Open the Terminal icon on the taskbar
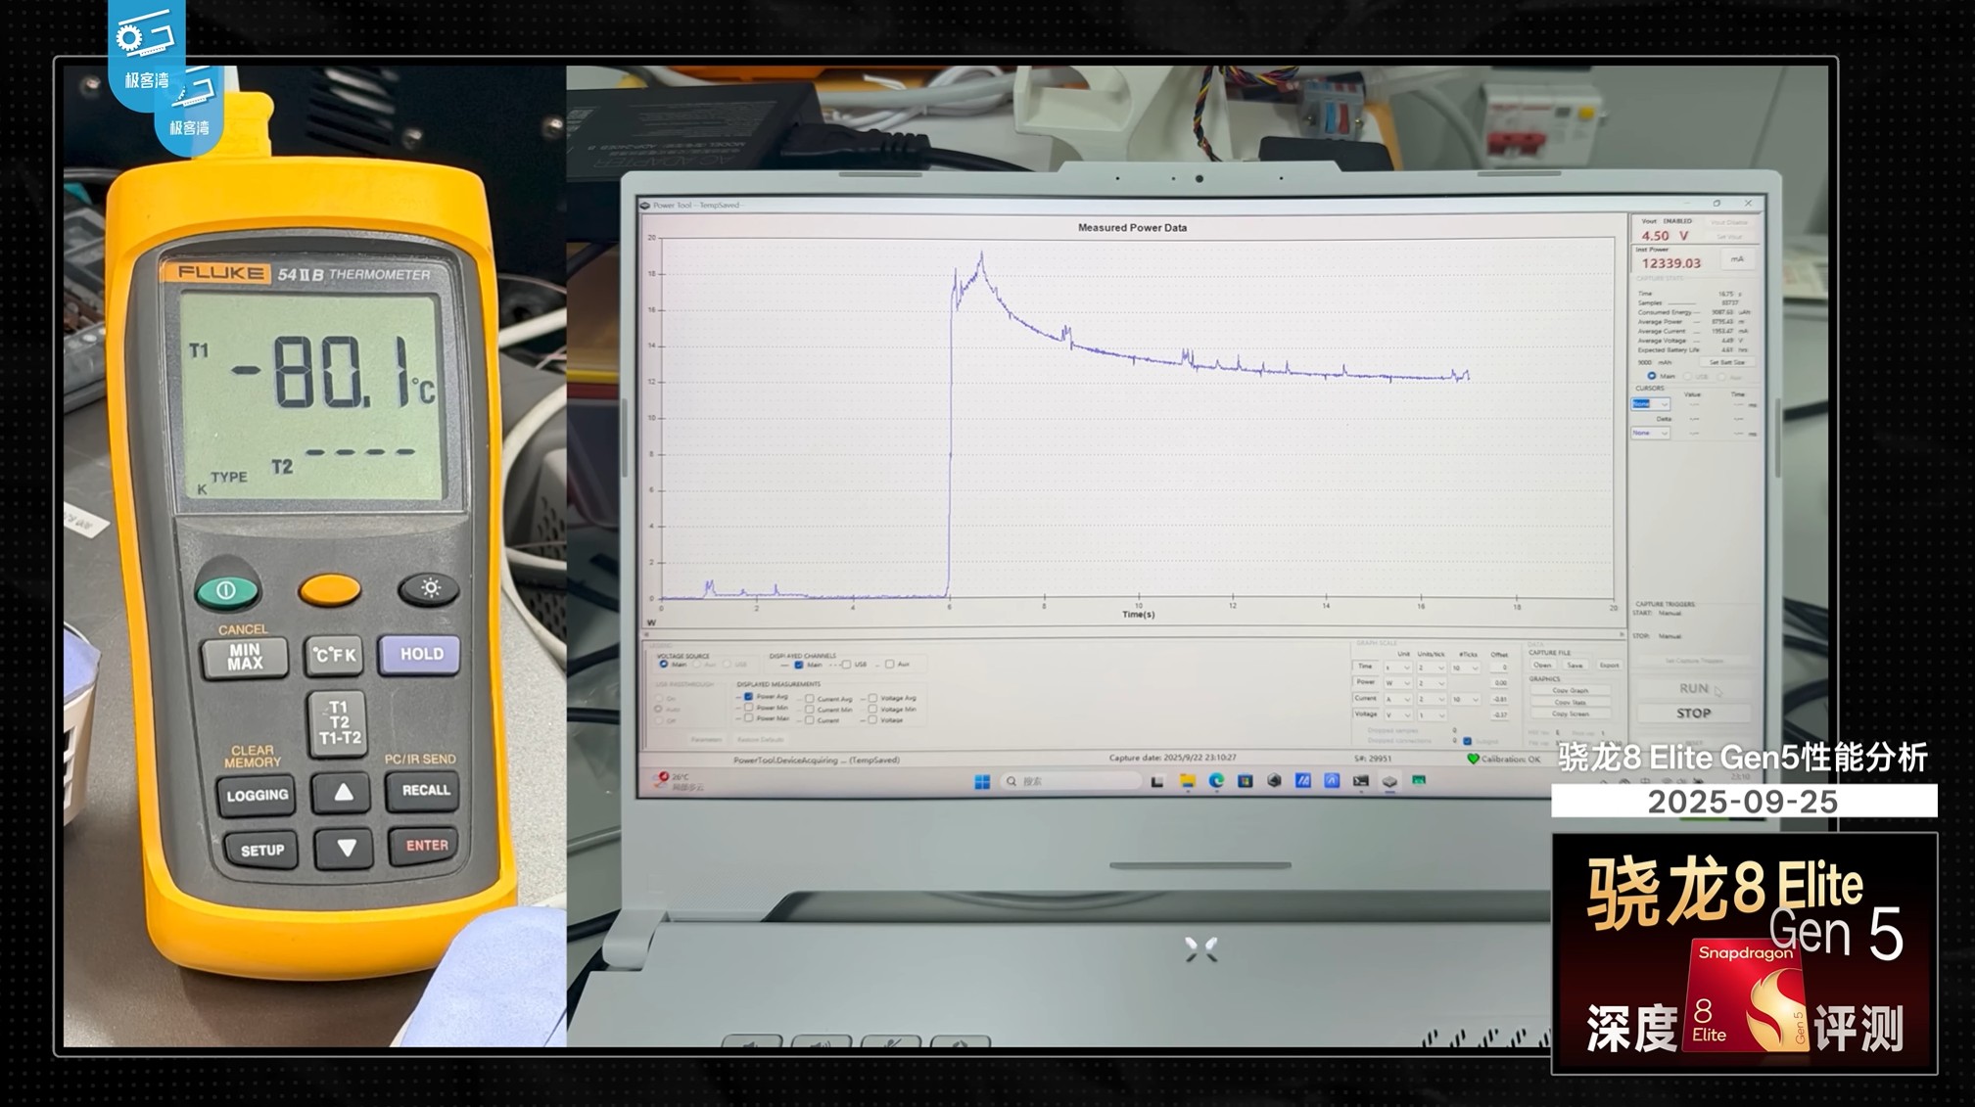 click(x=1361, y=781)
